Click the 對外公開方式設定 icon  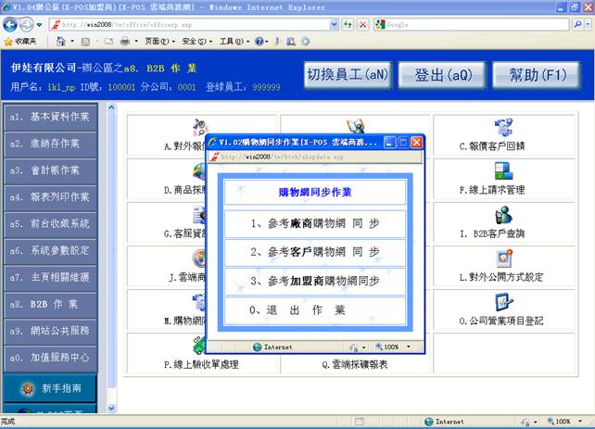pyautogui.click(x=503, y=258)
